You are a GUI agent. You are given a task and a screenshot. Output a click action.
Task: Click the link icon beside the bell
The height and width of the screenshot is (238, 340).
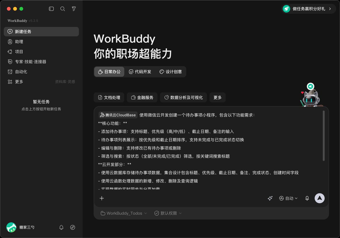[x=73, y=227]
